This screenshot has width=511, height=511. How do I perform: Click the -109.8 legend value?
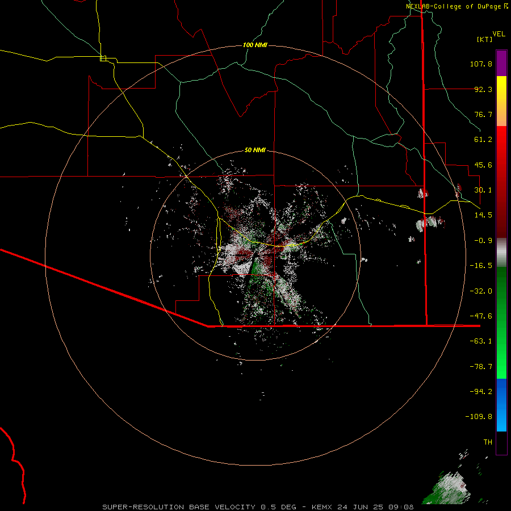click(479, 417)
